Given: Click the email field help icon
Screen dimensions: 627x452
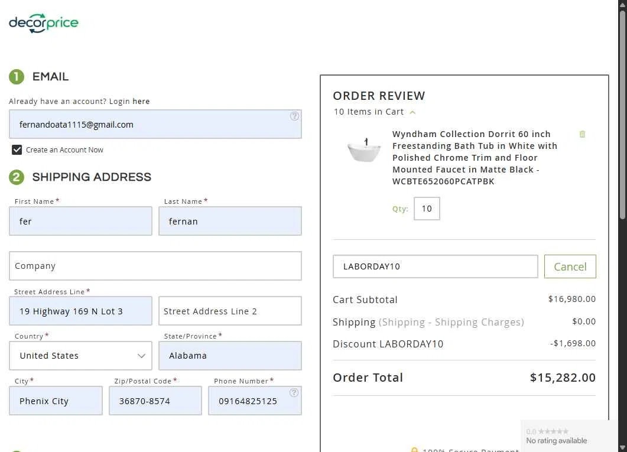Looking at the screenshot, I should (294, 116).
